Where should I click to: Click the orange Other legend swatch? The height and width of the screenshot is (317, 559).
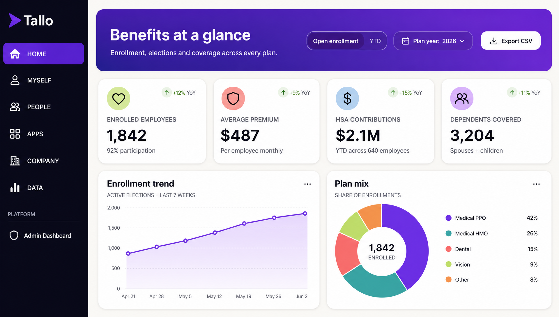448,280
